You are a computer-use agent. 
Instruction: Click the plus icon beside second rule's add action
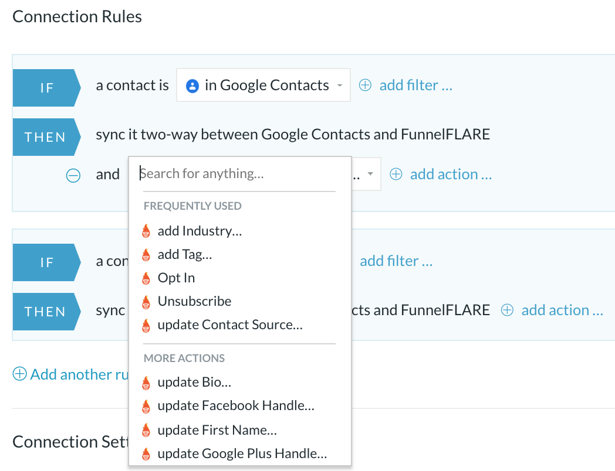[x=507, y=310]
